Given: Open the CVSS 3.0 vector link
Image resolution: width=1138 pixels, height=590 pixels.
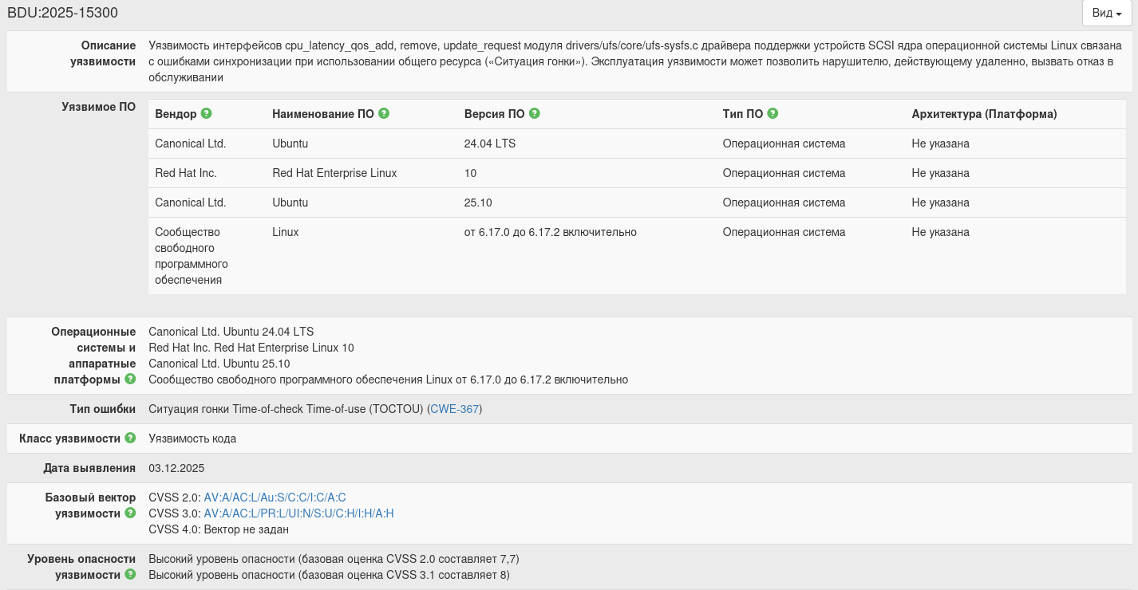Looking at the screenshot, I should 298,513.
